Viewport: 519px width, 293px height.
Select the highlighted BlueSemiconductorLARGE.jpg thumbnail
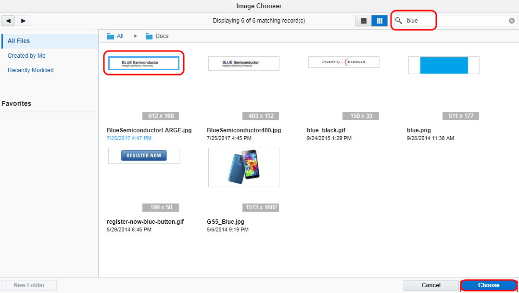point(143,63)
